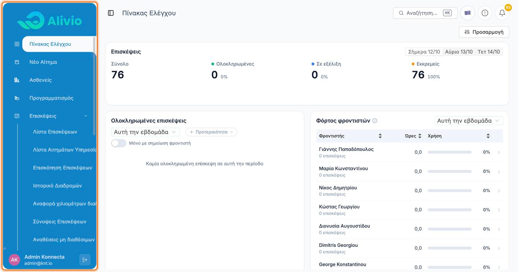Open the notifications bell
Viewport: 518px width, 272px height.
(x=502, y=13)
